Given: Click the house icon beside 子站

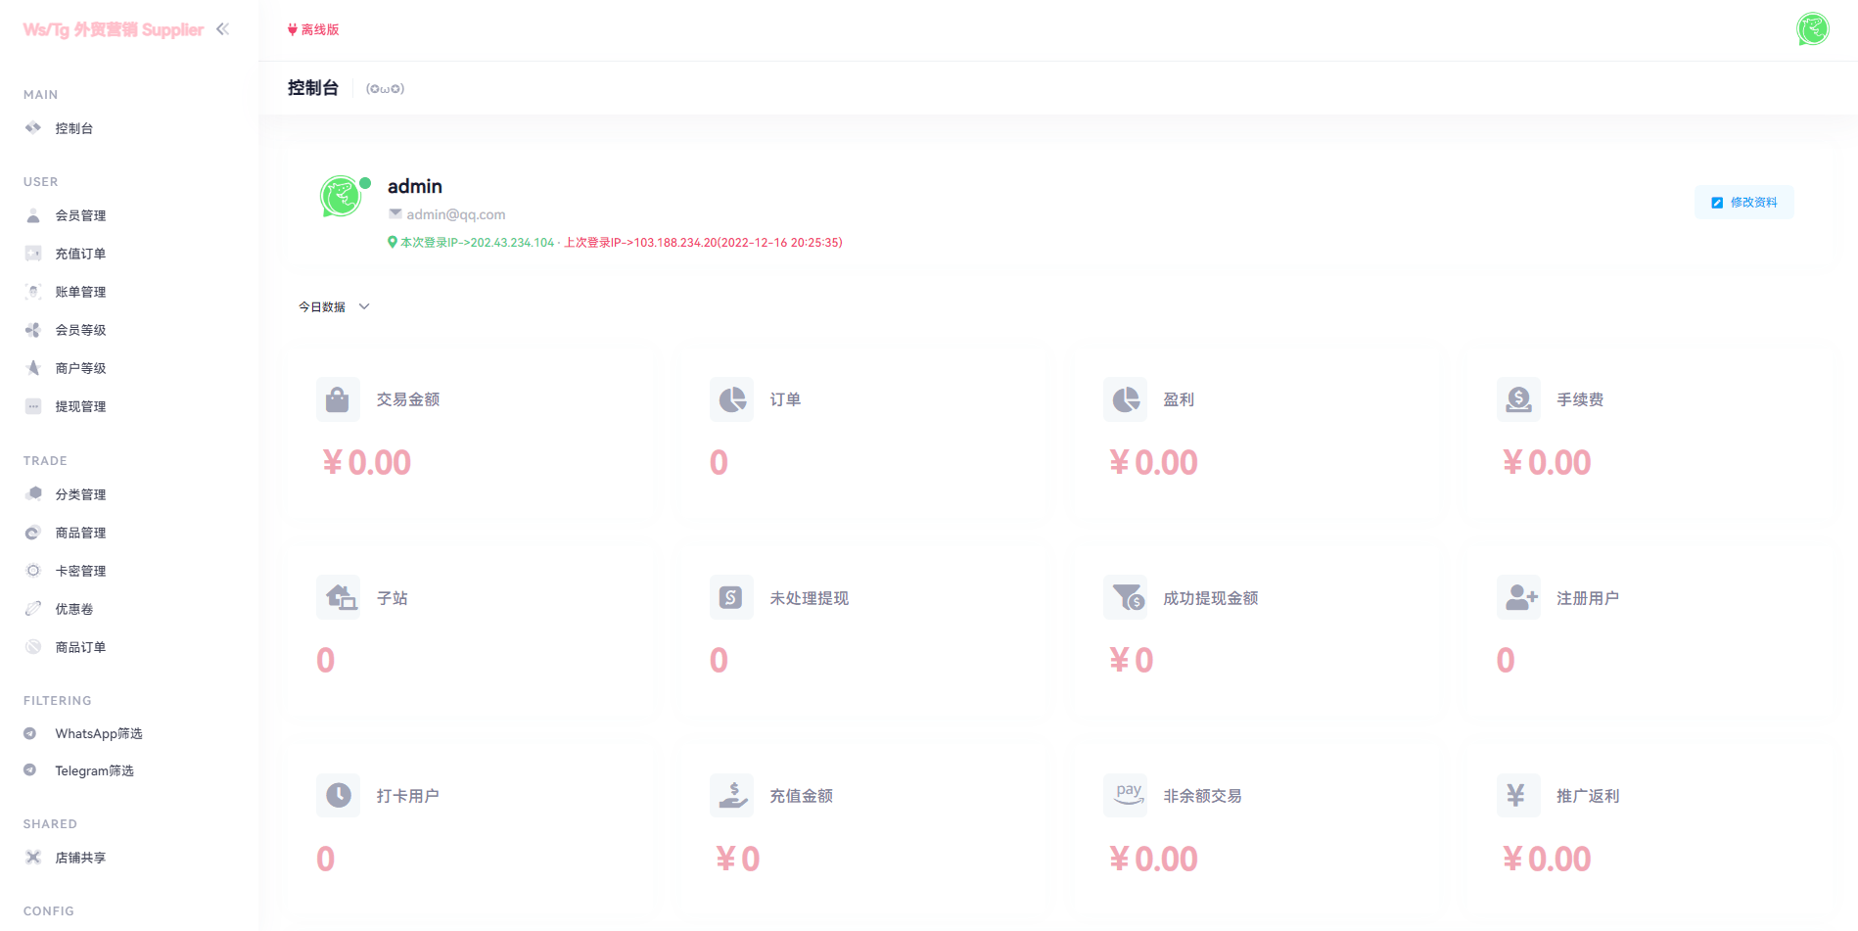Looking at the screenshot, I should [x=338, y=597].
